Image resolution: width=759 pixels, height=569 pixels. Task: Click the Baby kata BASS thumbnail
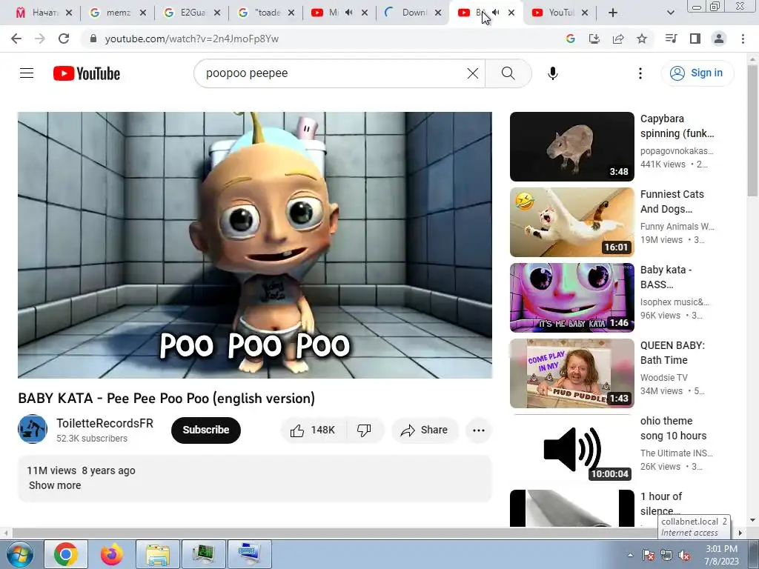(x=571, y=298)
